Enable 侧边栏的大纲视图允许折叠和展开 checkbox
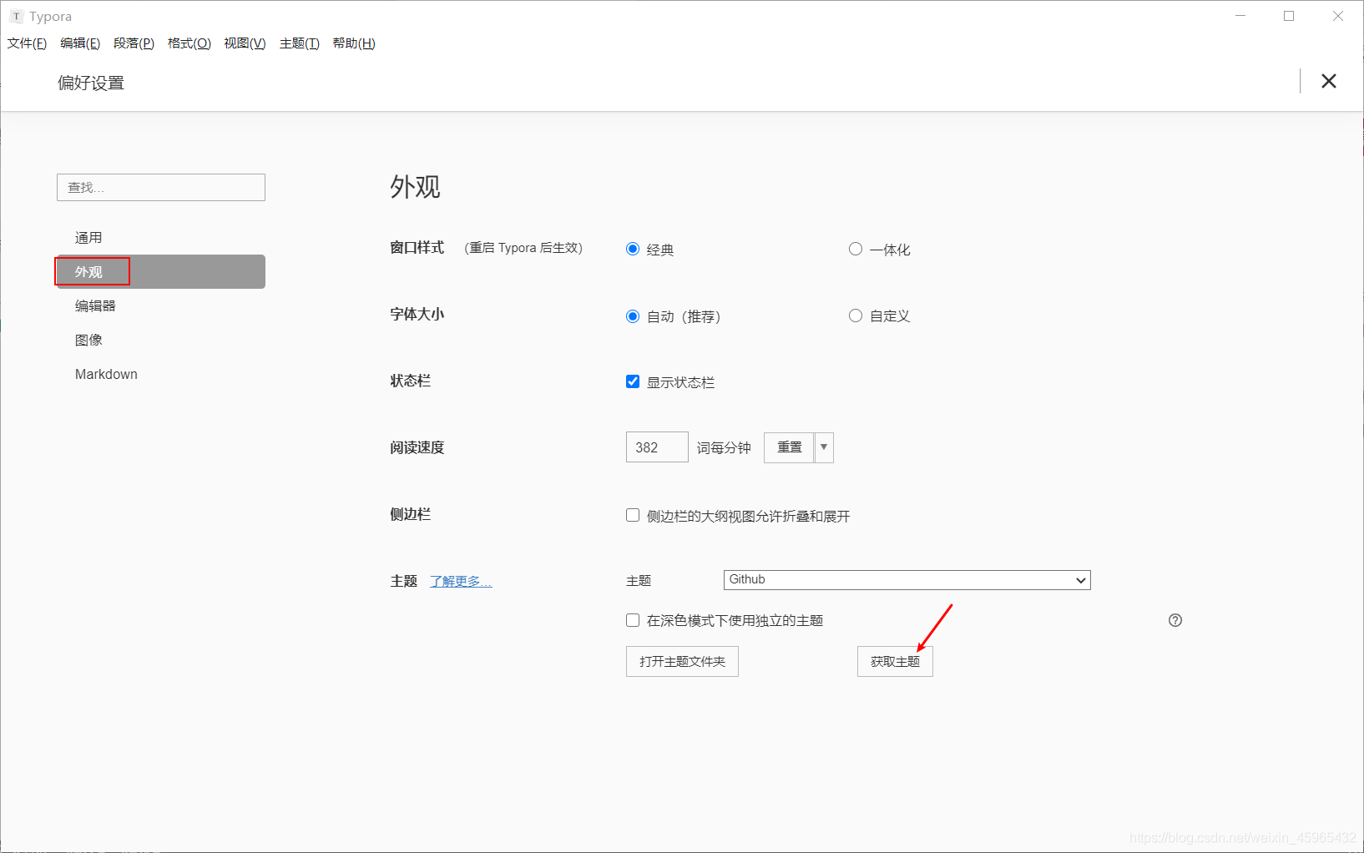 (x=633, y=515)
